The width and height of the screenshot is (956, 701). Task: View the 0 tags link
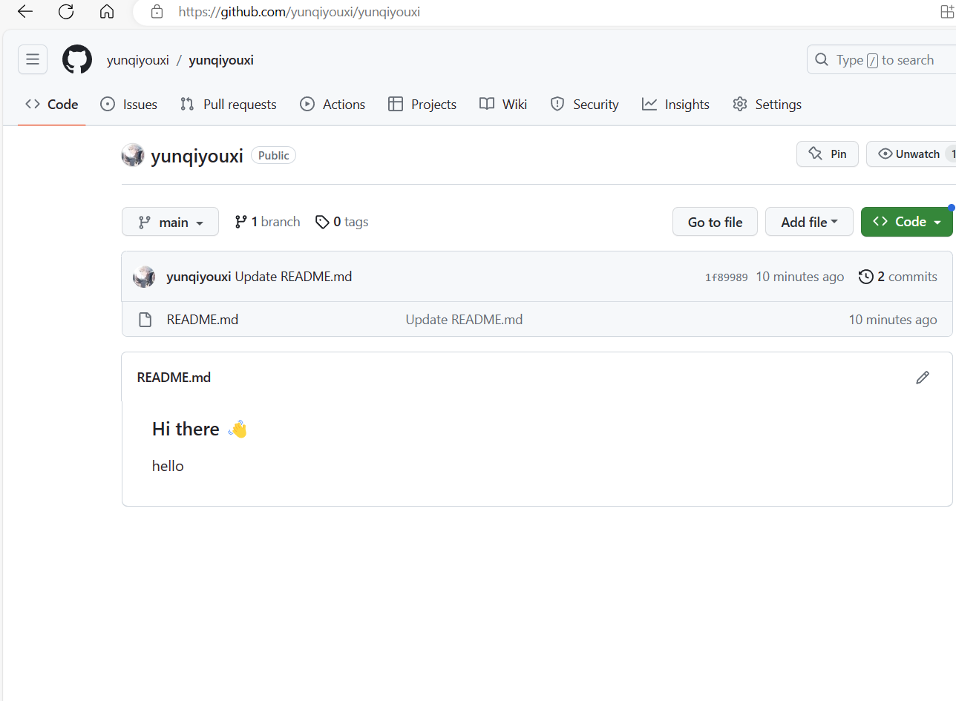(x=341, y=222)
